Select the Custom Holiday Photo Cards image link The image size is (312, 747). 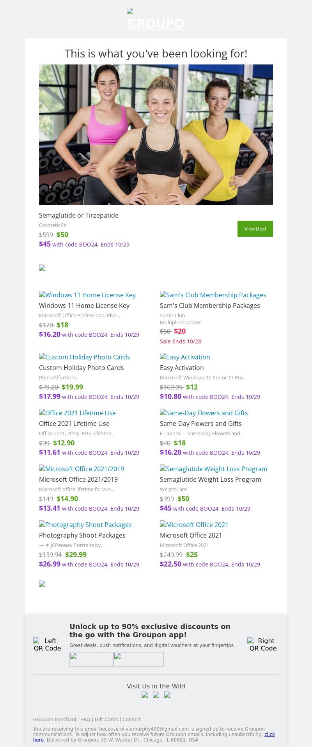coord(85,357)
